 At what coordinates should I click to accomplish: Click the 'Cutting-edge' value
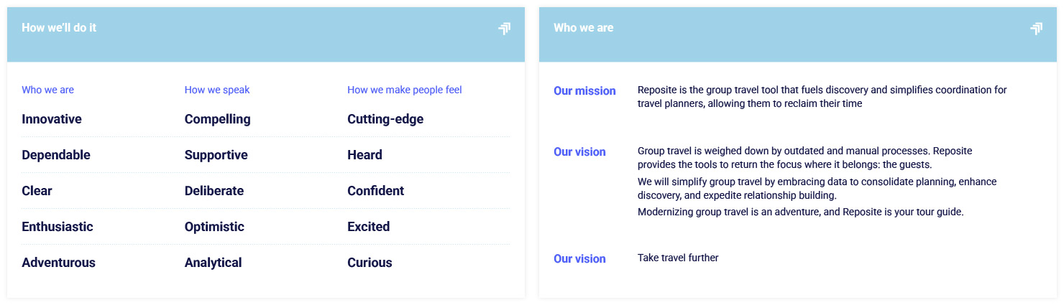click(x=385, y=119)
